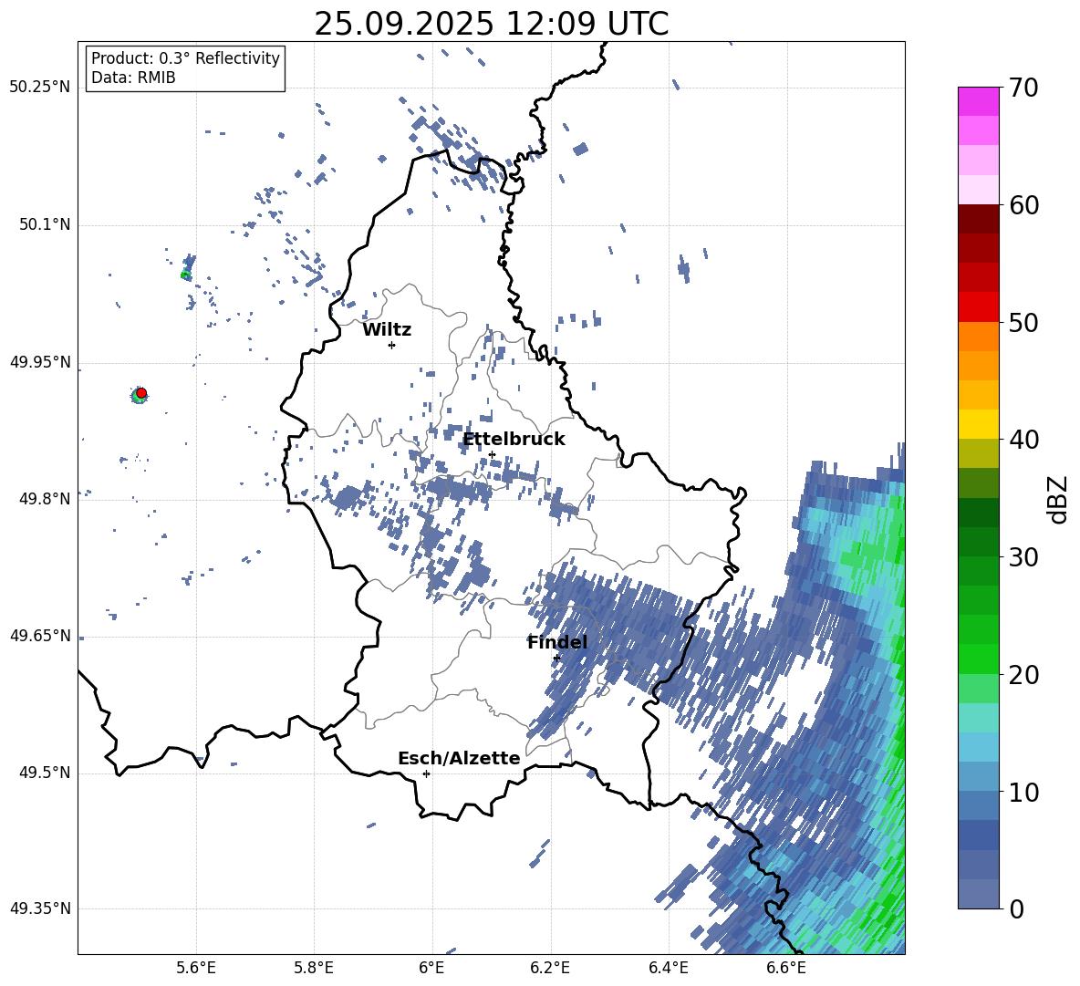Click the cross marker below Findel
The width and height of the screenshot is (1080, 986).
point(556,659)
